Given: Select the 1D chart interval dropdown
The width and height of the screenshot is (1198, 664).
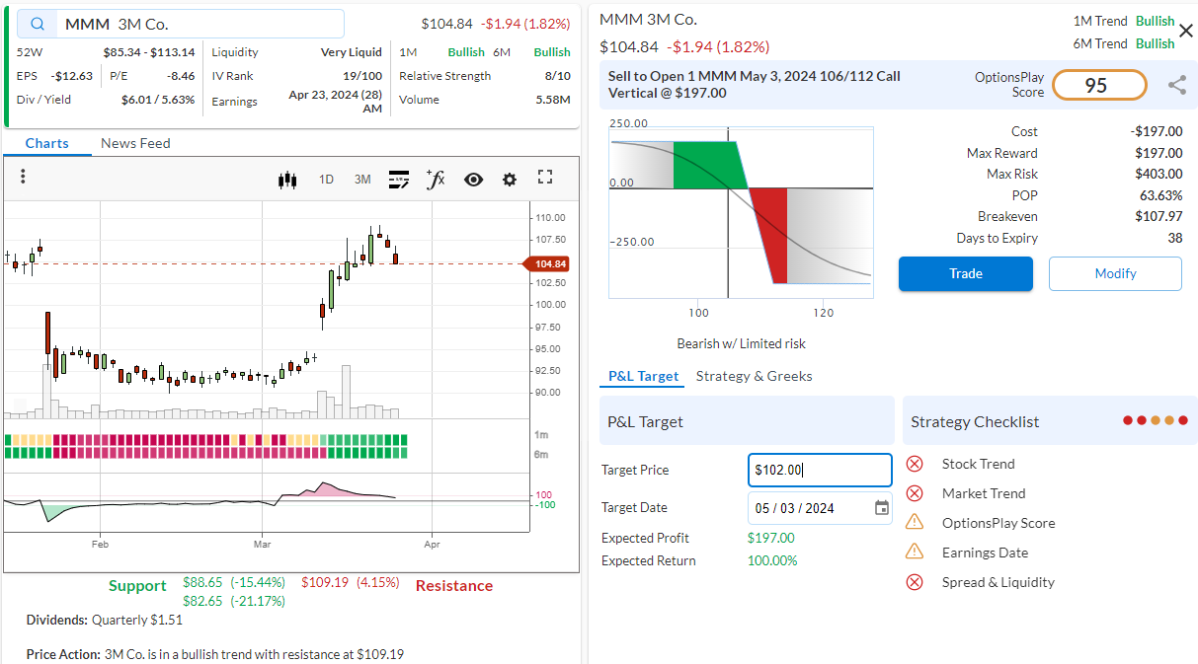Looking at the screenshot, I should click(326, 180).
